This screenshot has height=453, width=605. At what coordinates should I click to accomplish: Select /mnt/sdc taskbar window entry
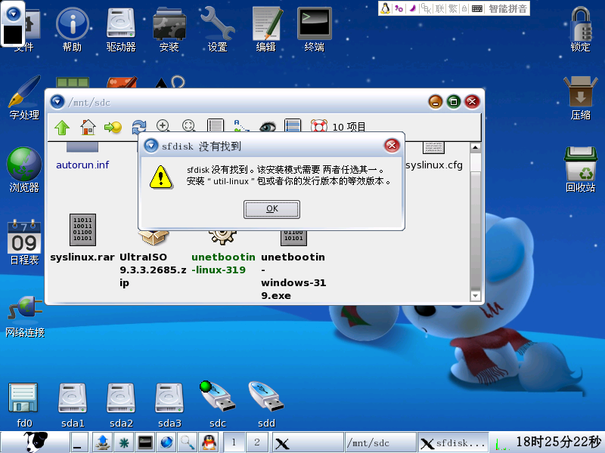pyautogui.click(x=380, y=442)
